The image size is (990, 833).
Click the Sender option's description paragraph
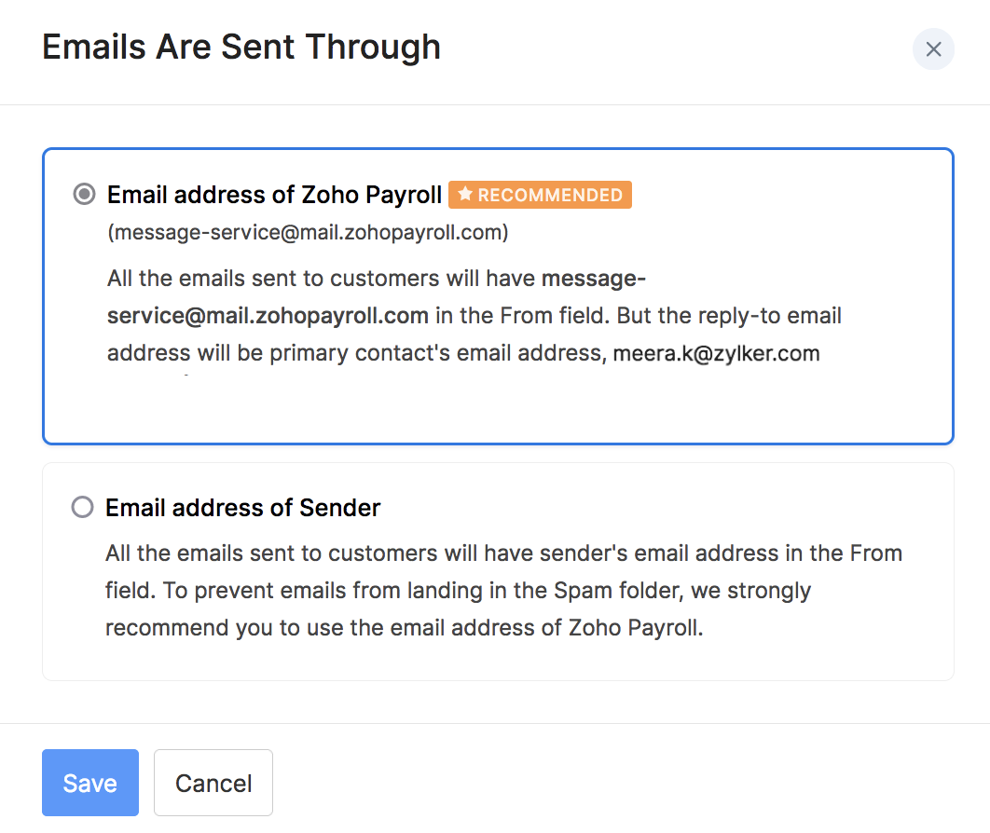[503, 590]
